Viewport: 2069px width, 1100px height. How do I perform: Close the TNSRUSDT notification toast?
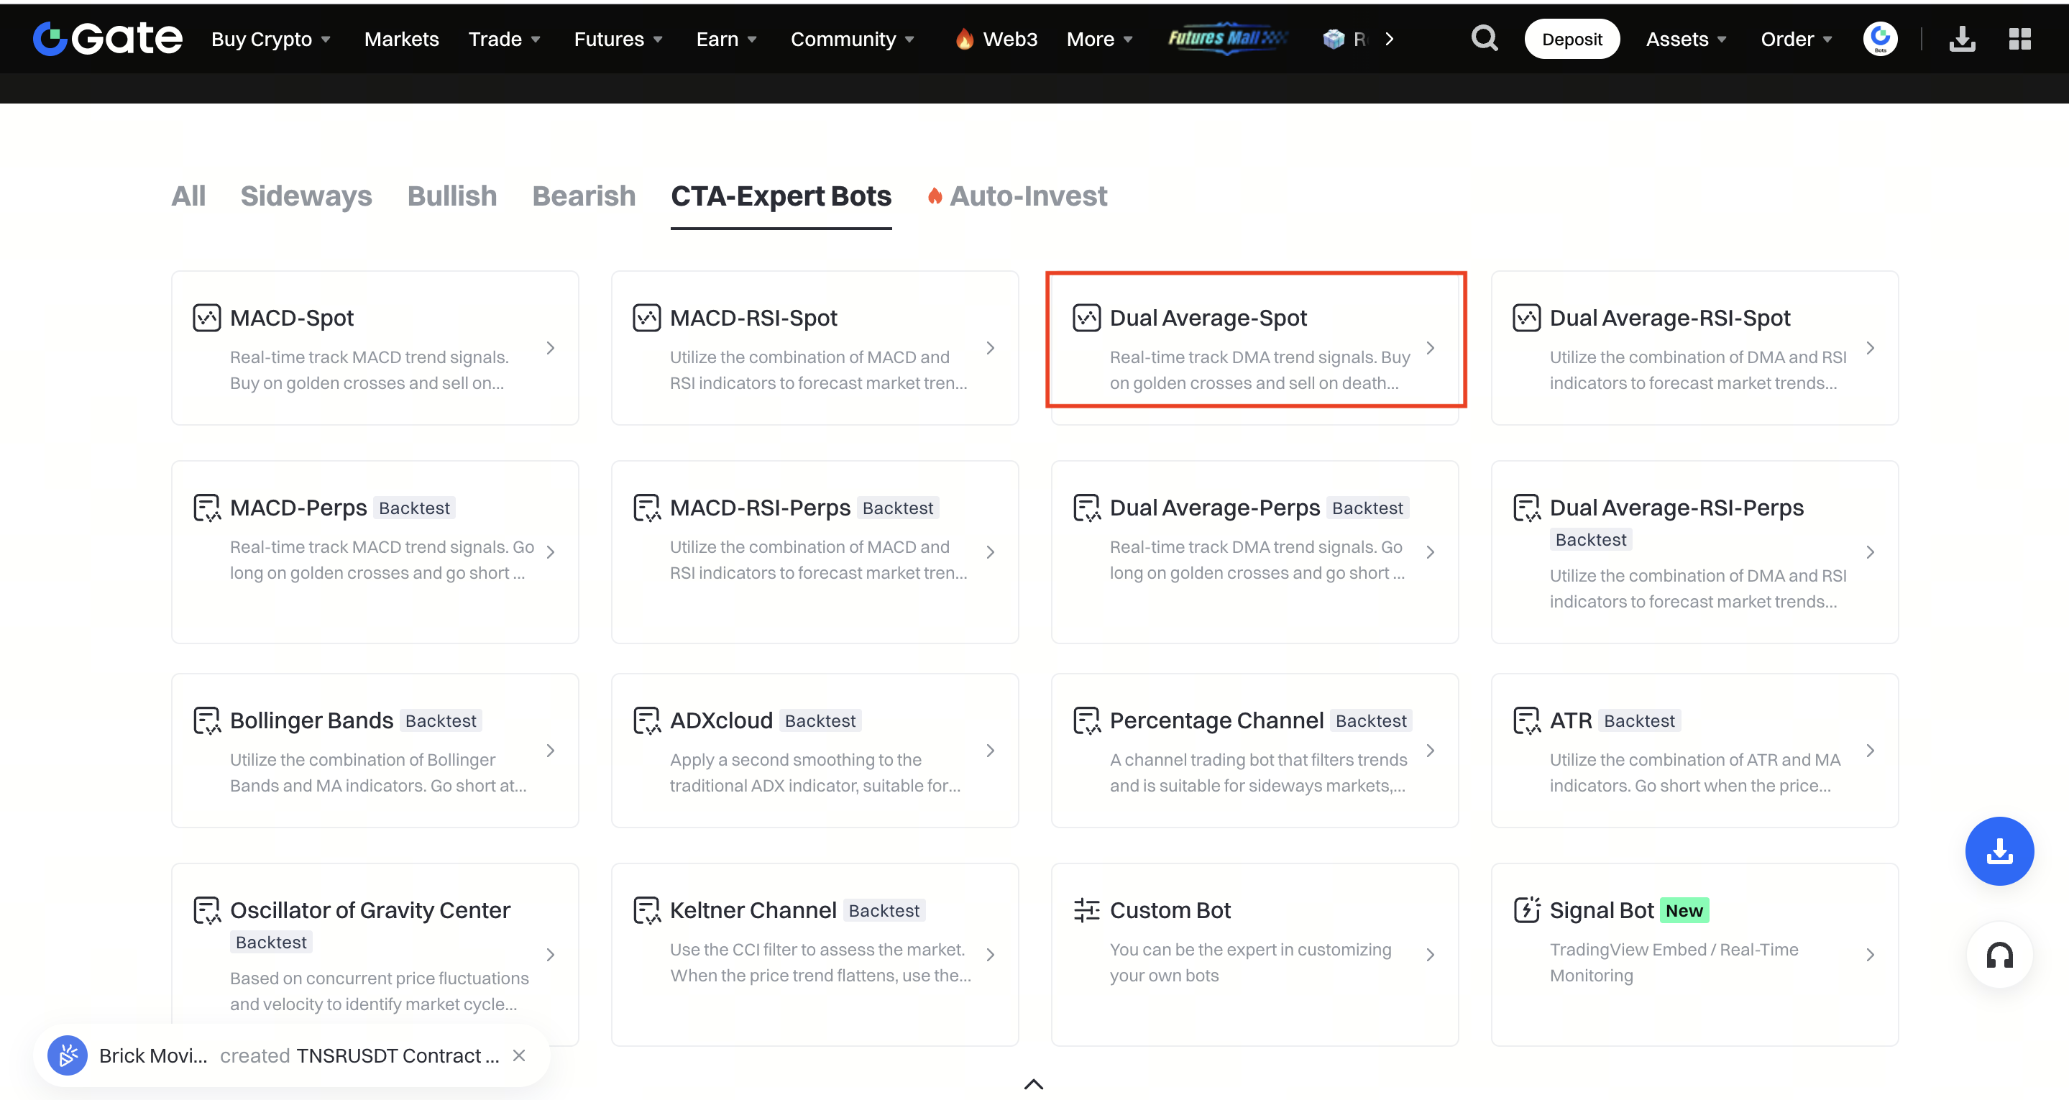coord(519,1056)
